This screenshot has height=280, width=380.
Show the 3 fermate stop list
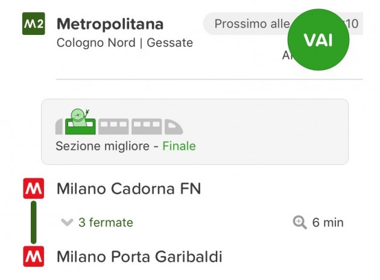pos(106,223)
